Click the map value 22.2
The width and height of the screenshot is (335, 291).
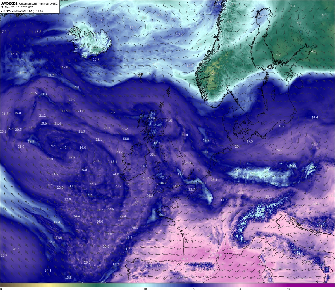point(72,157)
